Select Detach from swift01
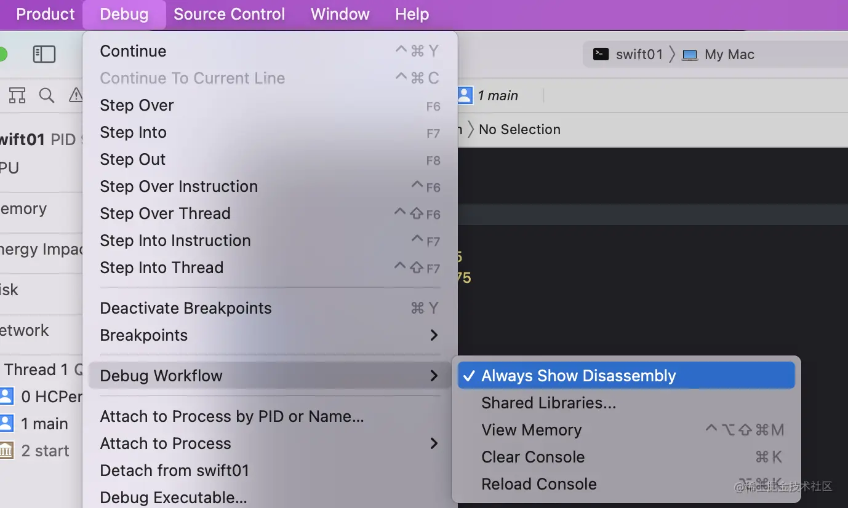 (174, 470)
